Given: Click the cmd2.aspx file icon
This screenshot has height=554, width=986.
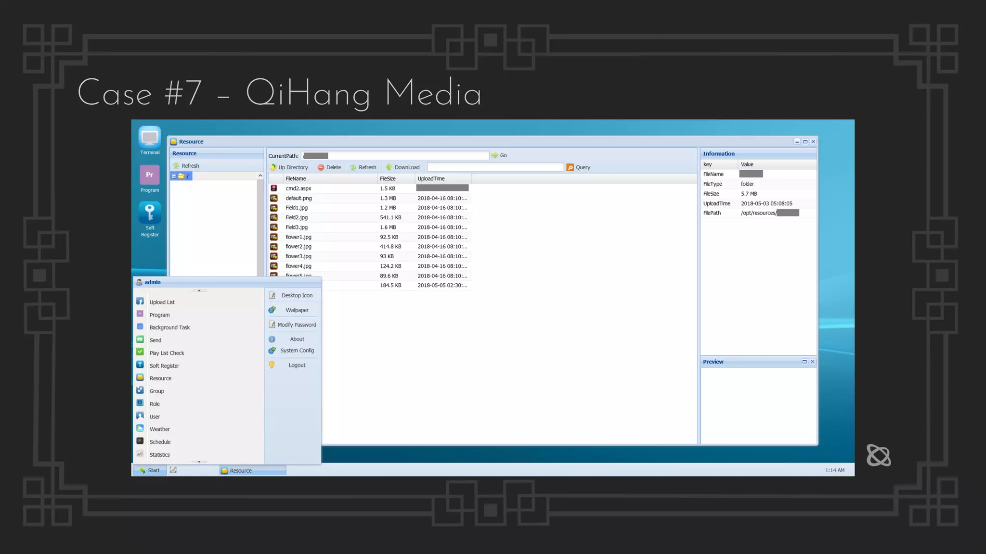Looking at the screenshot, I should 274,188.
